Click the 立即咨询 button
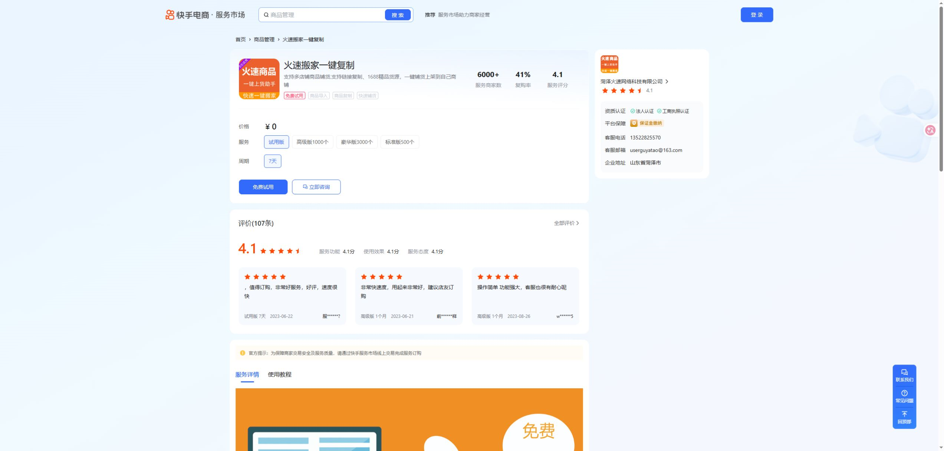944x451 pixels. coord(316,187)
